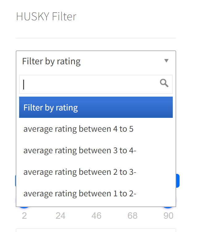Click the slider scale label 46
This screenshot has height=232, width=199.
97,216
